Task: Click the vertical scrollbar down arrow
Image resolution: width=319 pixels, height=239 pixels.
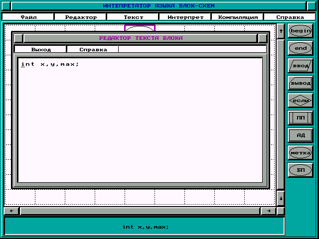Action: coord(281,198)
